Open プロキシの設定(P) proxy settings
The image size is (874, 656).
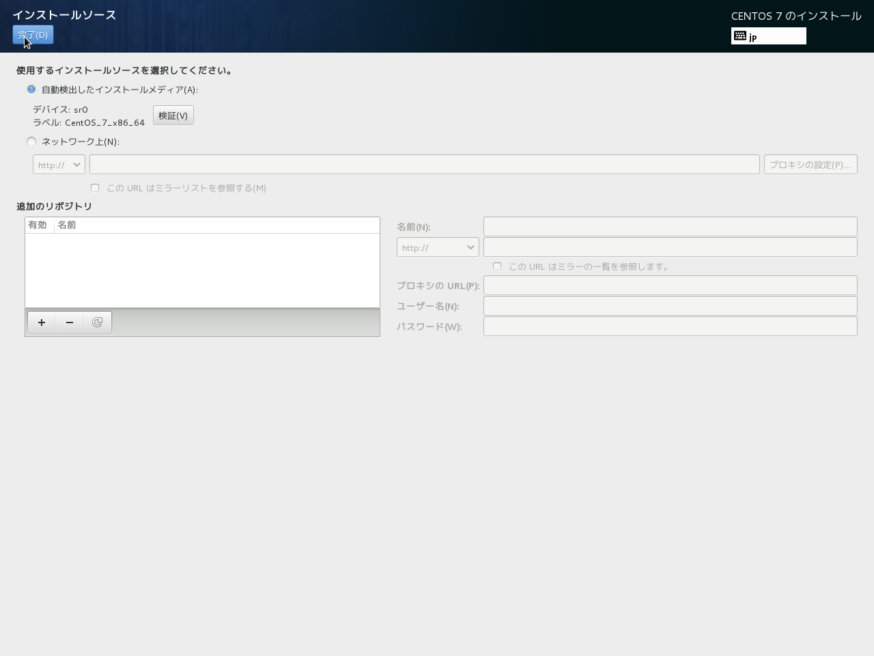click(x=810, y=165)
